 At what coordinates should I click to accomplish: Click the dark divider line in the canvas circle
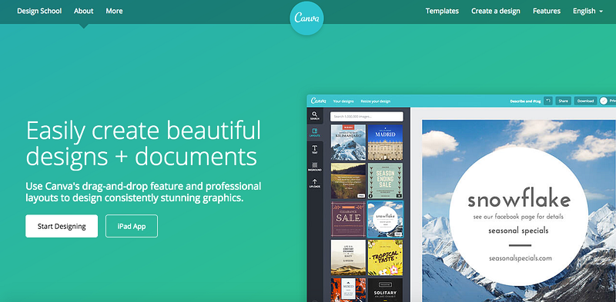pos(520,246)
